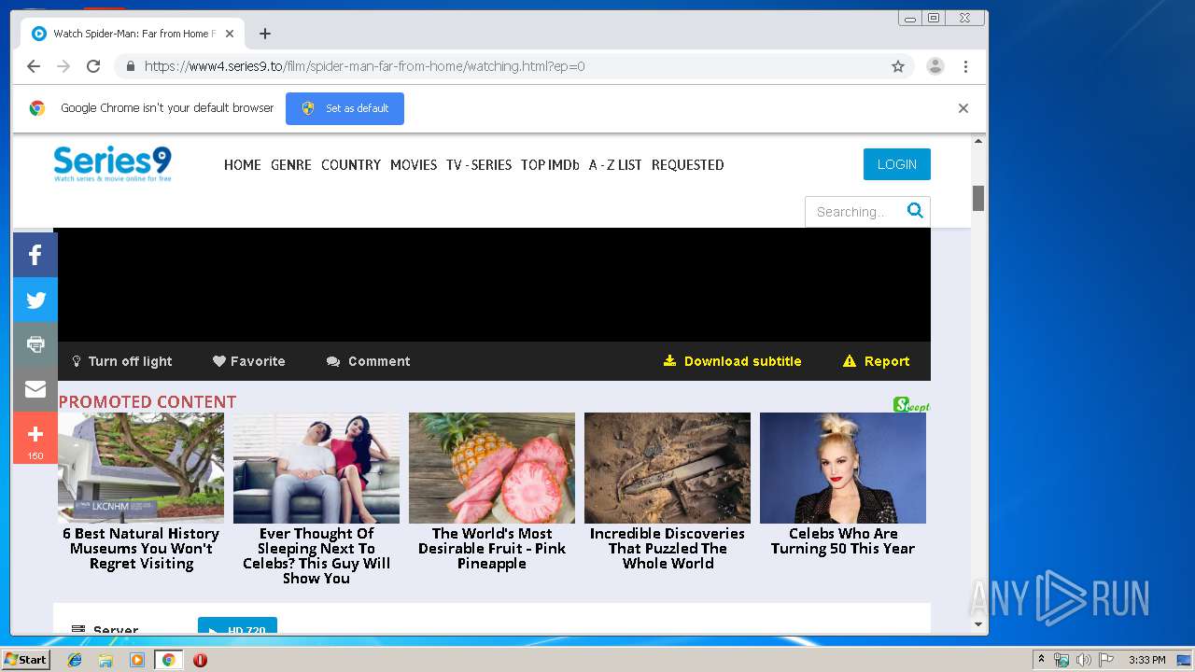Select HD 720 server button
This screenshot has height=672, width=1195.
[x=237, y=627]
